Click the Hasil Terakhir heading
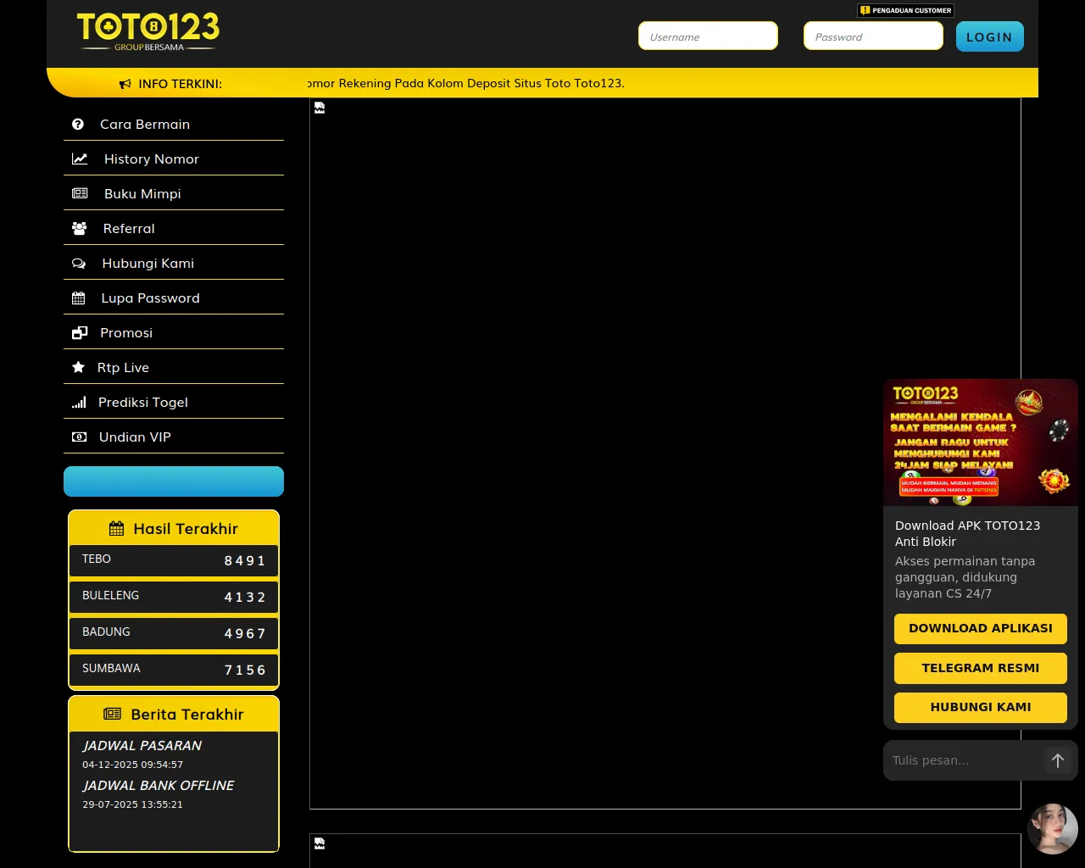This screenshot has width=1085, height=868. coord(186,529)
